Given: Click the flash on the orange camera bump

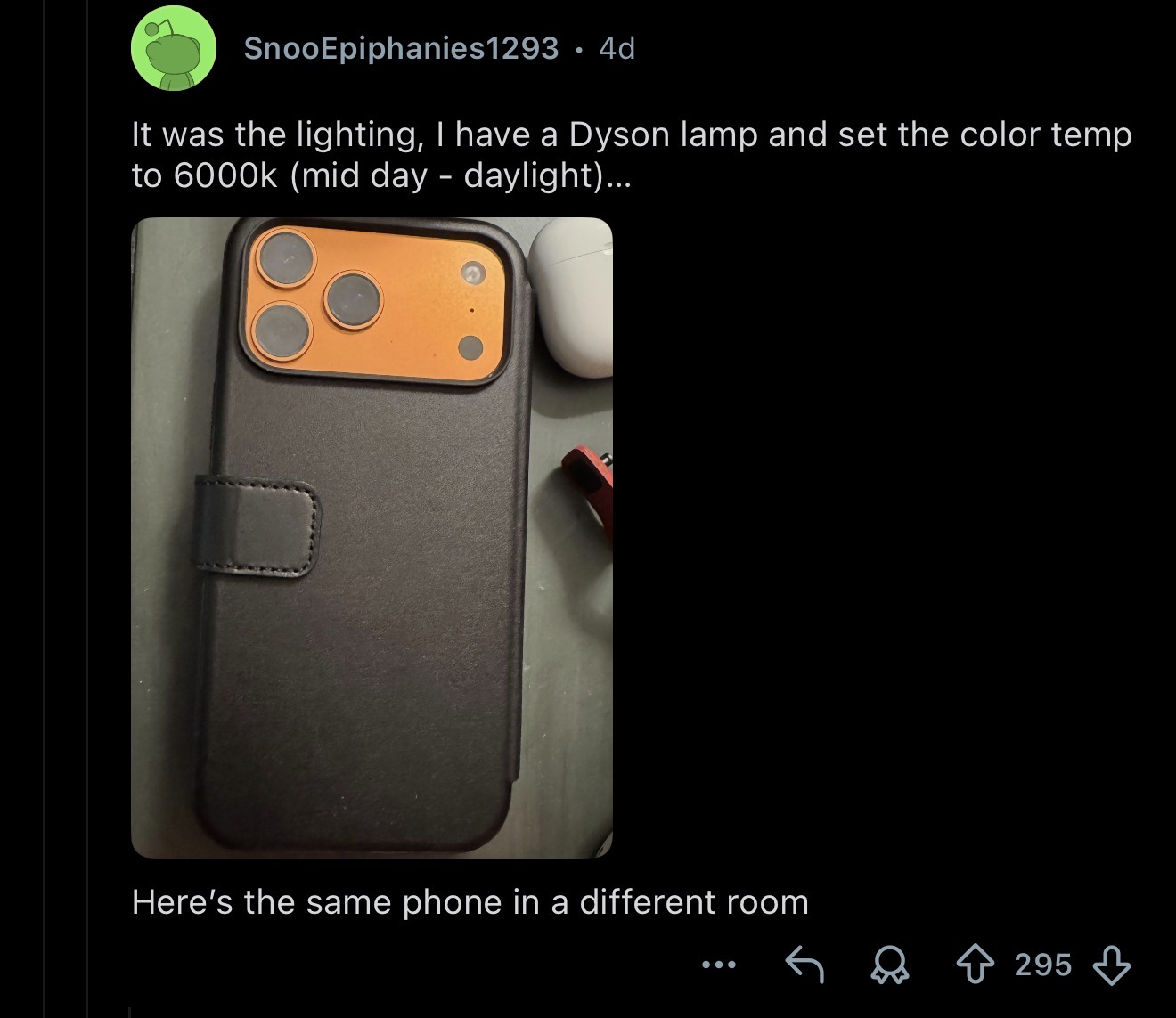Looking at the screenshot, I should pos(473,273).
